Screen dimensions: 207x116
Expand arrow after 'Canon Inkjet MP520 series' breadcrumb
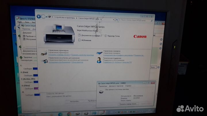click(101, 19)
